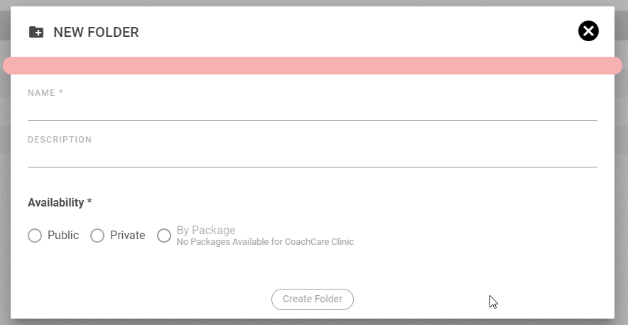Click the Private option label text
The image size is (628, 325).
click(x=128, y=236)
